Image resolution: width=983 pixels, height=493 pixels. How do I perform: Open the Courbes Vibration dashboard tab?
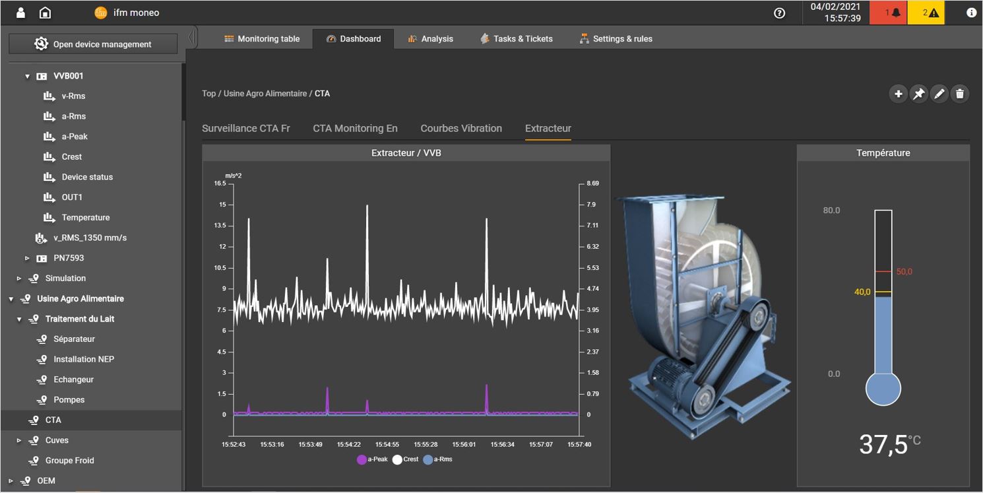pyautogui.click(x=460, y=128)
